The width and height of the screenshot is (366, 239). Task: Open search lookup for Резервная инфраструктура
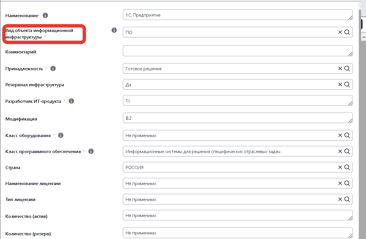pyautogui.click(x=347, y=85)
